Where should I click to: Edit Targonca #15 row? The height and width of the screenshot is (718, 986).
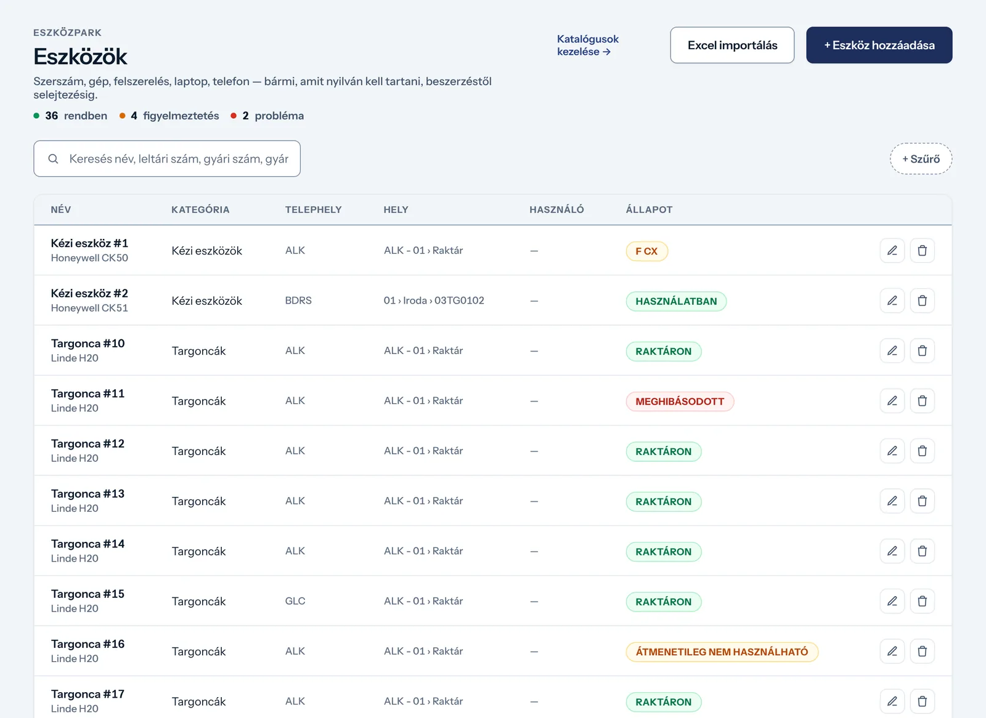pyautogui.click(x=892, y=601)
